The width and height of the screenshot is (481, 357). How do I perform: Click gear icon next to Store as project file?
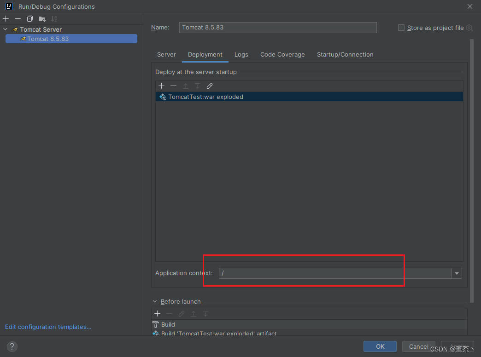pyautogui.click(x=469, y=28)
